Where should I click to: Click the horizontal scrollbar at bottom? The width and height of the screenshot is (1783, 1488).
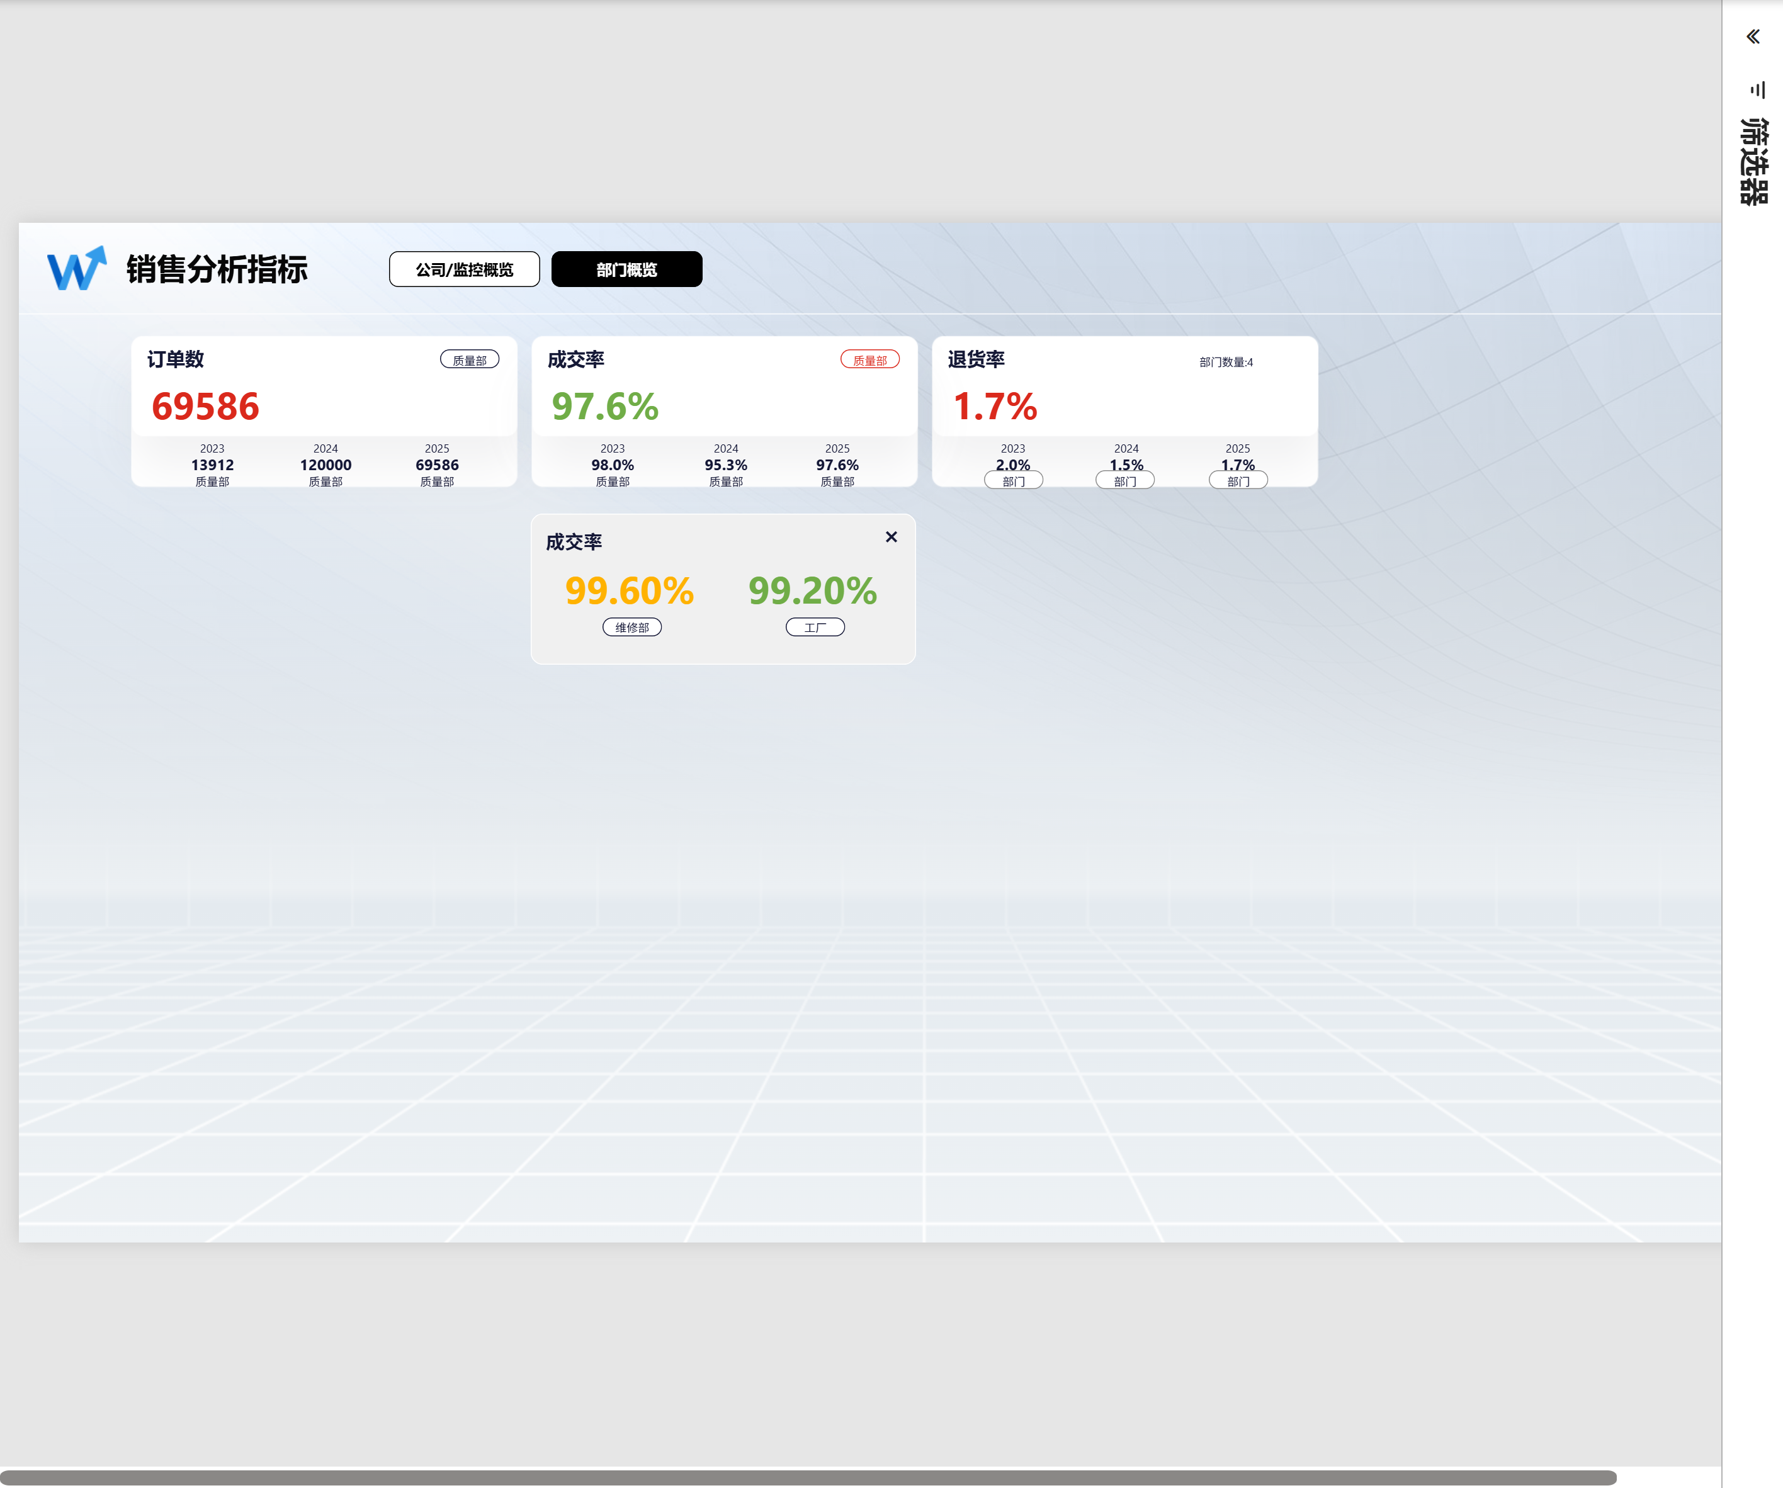[808, 1478]
